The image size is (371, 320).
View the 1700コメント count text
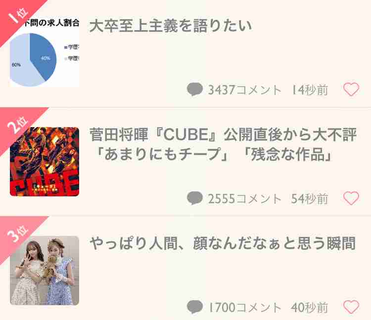pos(245,308)
